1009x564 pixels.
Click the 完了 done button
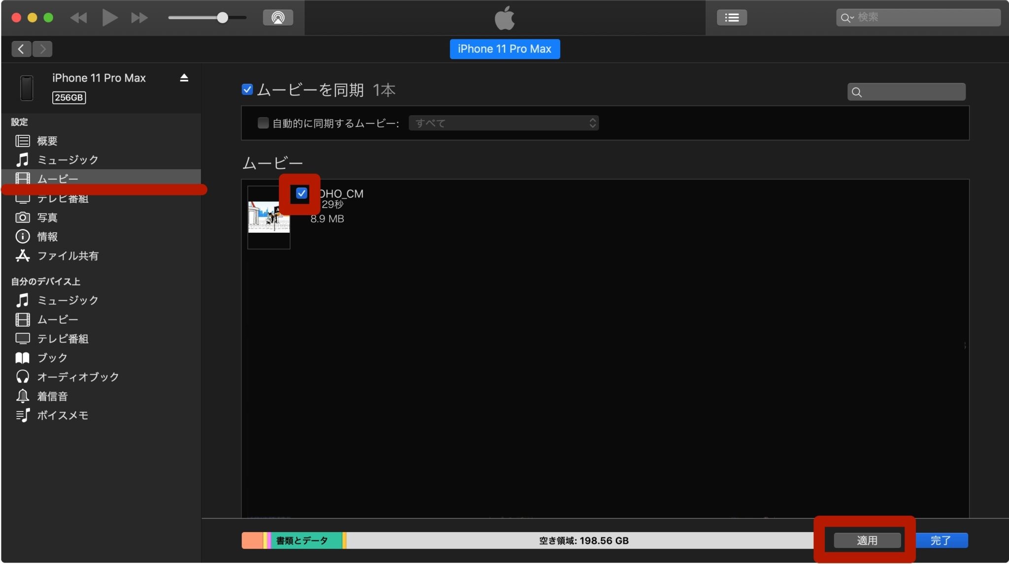[941, 540]
